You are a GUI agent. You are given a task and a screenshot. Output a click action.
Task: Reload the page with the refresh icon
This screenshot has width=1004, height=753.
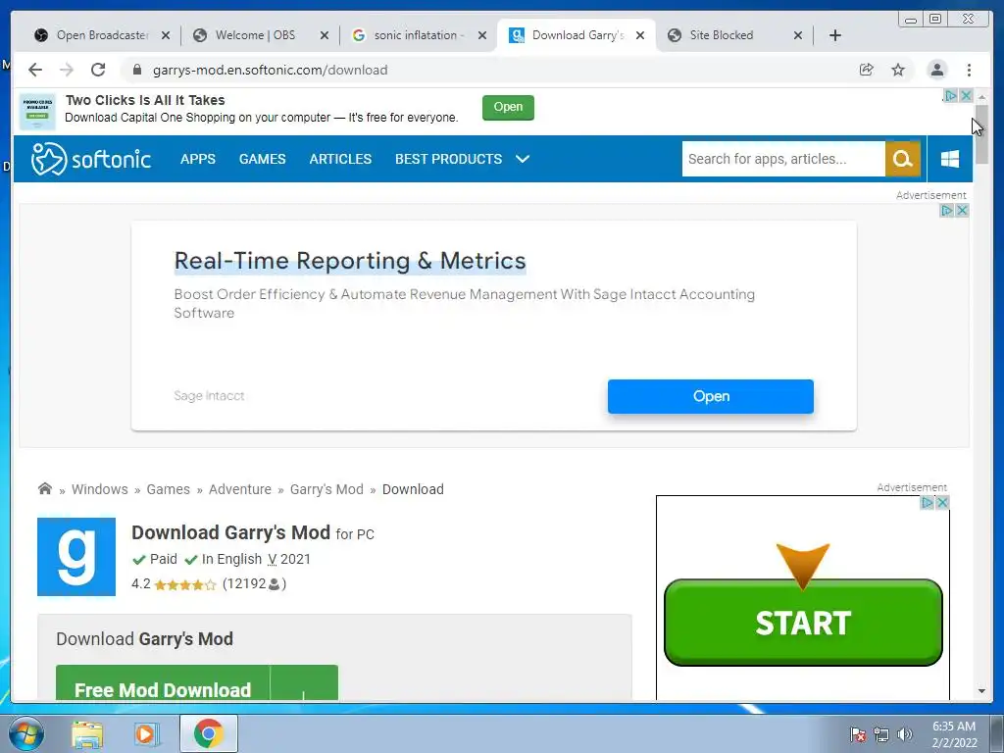[98, 70]
